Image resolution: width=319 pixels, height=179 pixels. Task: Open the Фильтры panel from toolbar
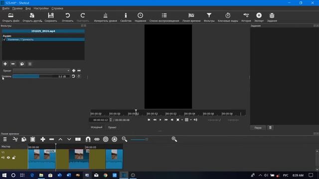coord(209,17)
